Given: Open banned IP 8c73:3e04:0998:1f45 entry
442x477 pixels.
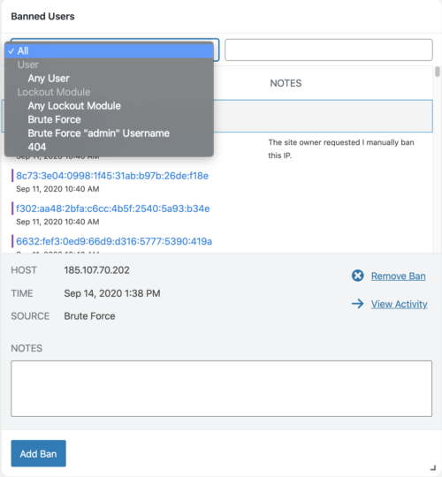Looking at the screenshot, I should click(112, 176).
